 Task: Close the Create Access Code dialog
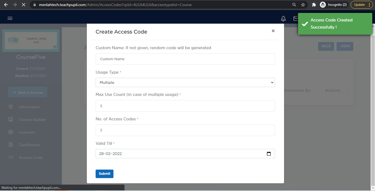[273, 31]
